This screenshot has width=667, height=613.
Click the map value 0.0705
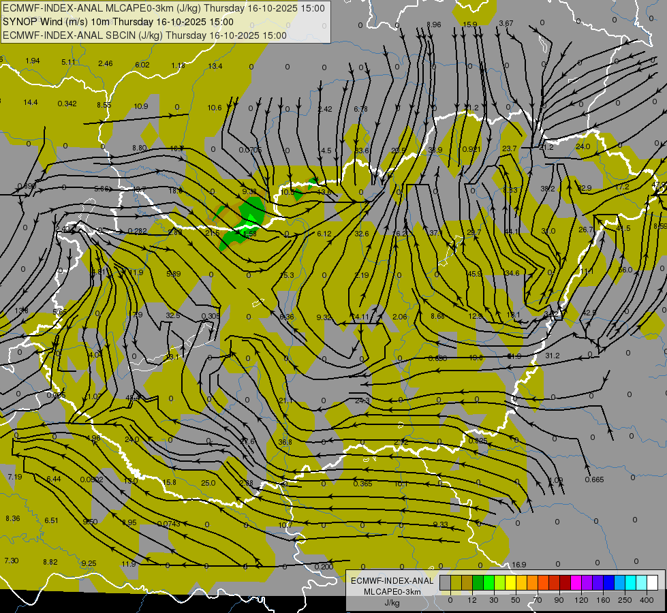[x=250, y=150]
